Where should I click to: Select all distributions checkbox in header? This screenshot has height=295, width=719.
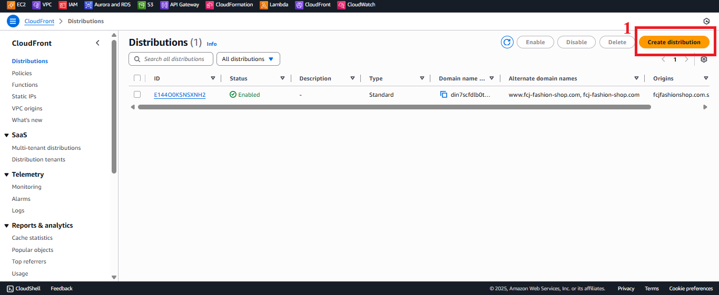137,78
